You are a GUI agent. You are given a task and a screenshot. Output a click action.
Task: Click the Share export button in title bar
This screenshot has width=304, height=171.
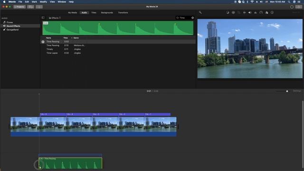(x=299, y=7)
